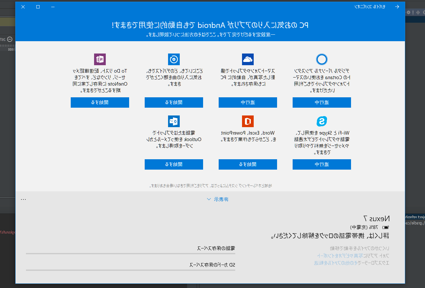The image size is (425, 288).
Task: Click the 進行中 button under OneDrive
Action: (248, 102)
